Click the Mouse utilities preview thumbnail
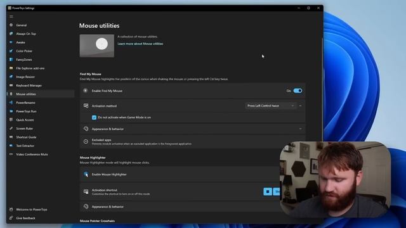 point(97,46)
